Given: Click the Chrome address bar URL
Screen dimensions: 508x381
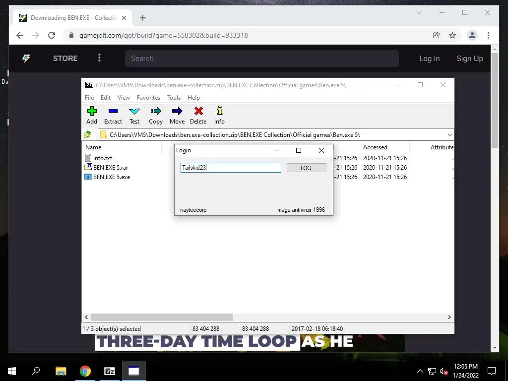Looking at the screenshot, I should tap(163, 35).
